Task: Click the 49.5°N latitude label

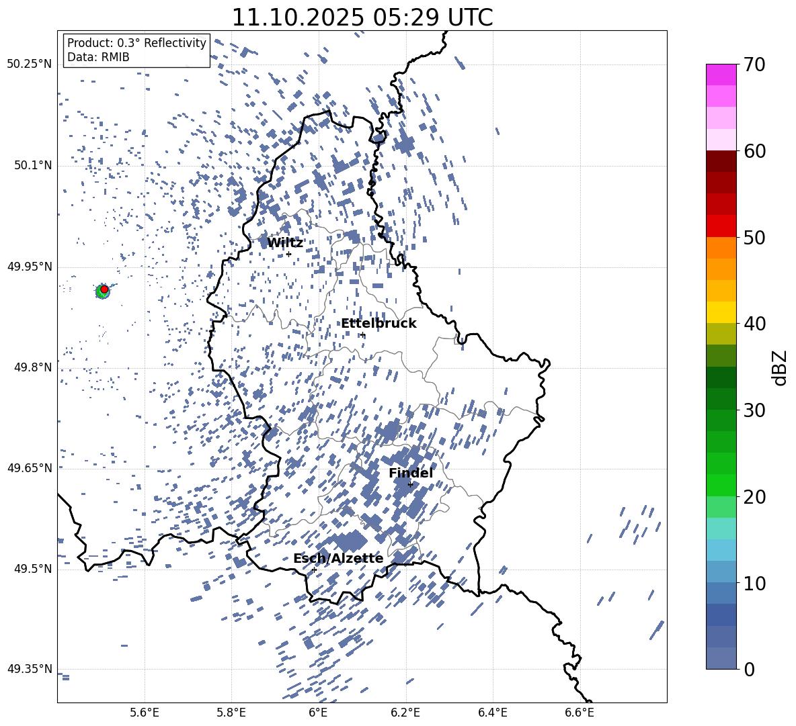Action: tap(32, 570)
